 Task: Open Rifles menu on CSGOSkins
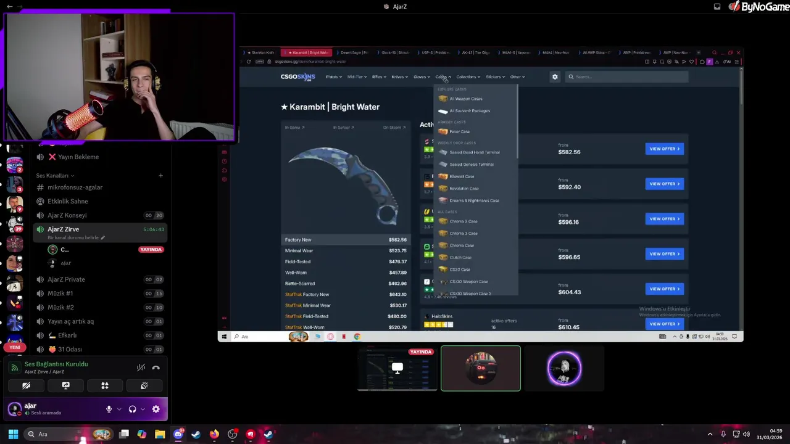379,77
